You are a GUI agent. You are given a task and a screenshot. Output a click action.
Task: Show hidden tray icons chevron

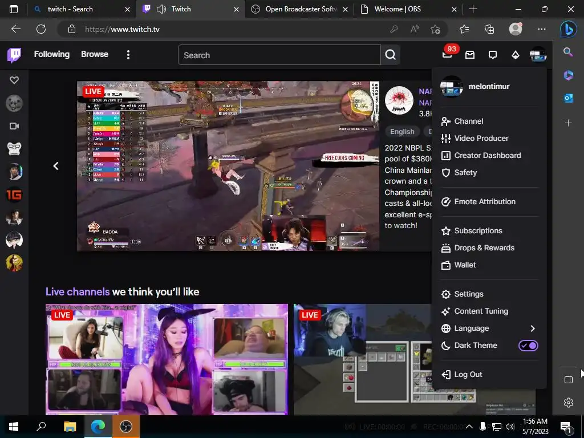click(469, 427)
